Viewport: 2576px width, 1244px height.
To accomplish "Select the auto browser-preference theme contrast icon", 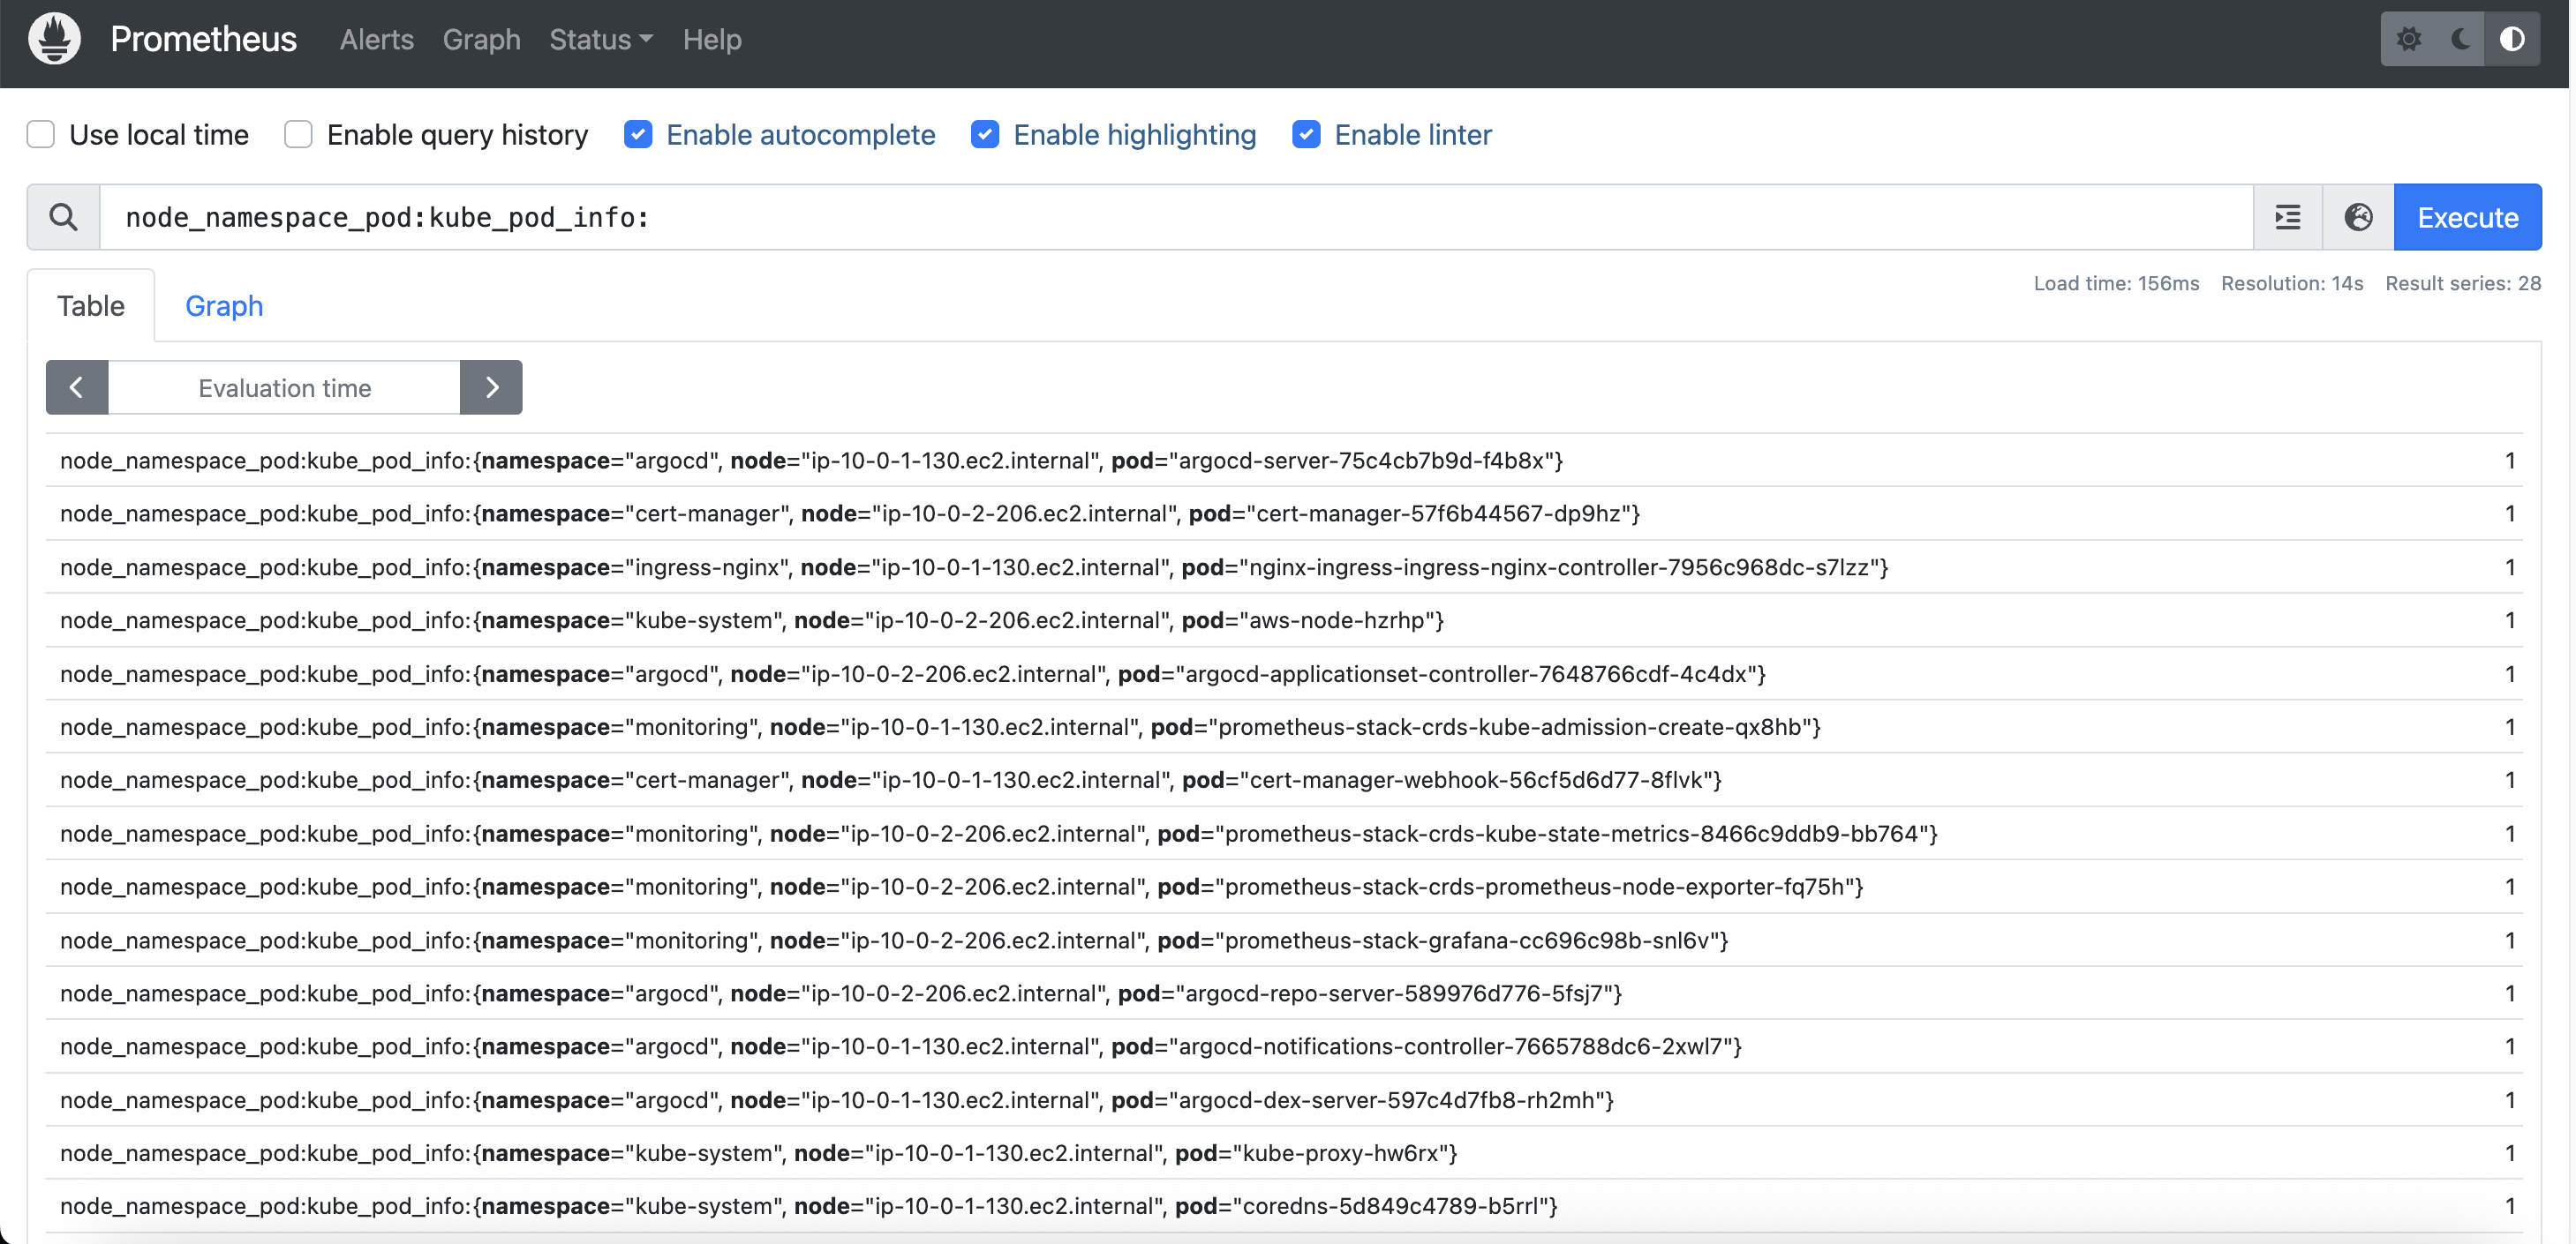I will pos(2512,39).
